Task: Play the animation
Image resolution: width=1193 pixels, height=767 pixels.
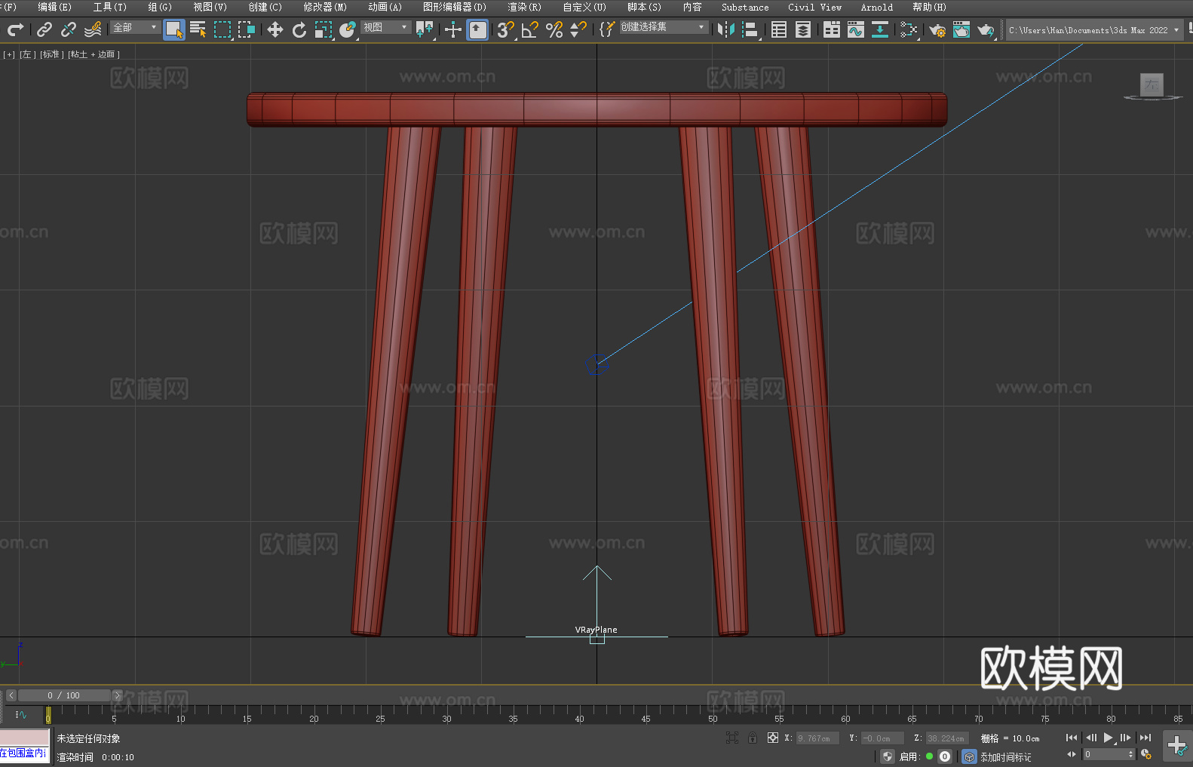Action: click(x=1109, y=738)
